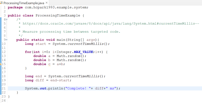
Task: Click the out field on line 21
Action: coord(43,88)
